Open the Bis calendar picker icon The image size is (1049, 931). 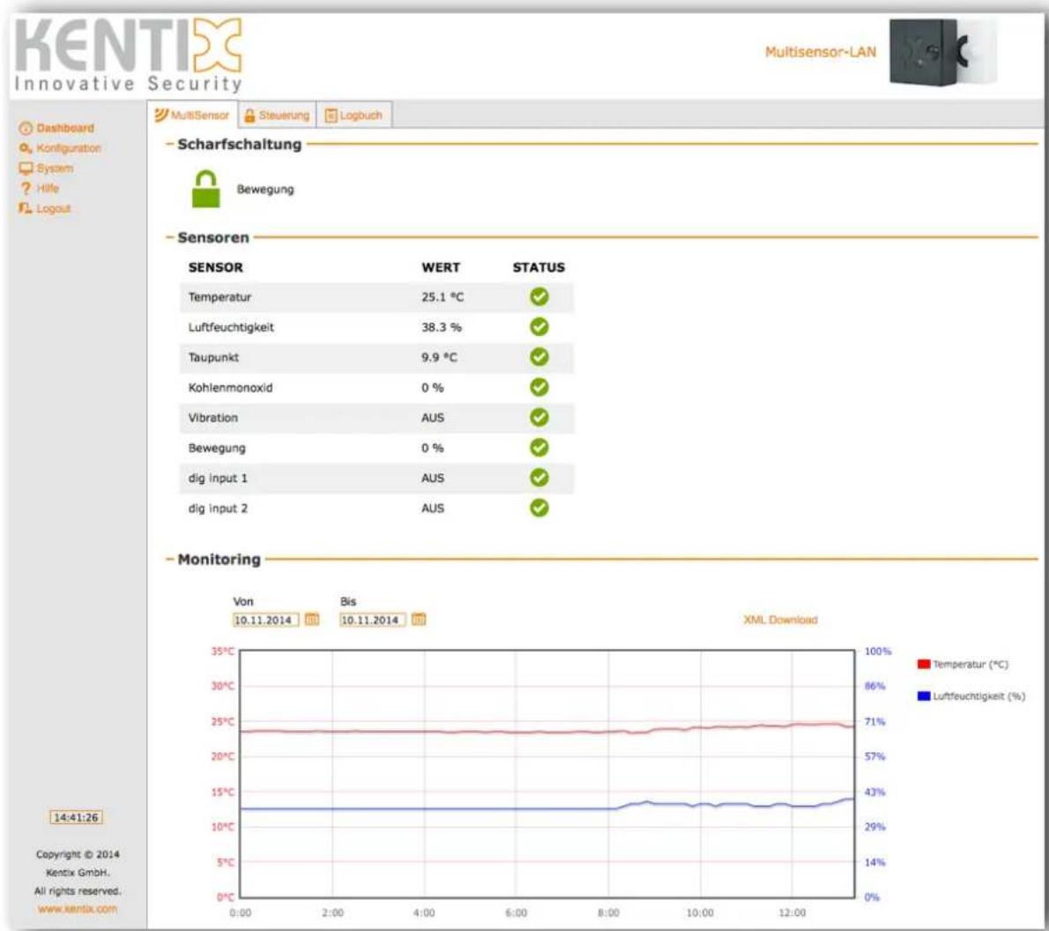419,619
